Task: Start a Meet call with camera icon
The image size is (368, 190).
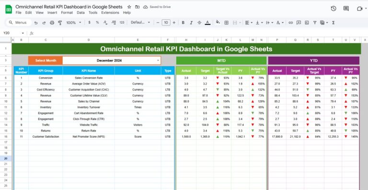Action: [359, 9]
